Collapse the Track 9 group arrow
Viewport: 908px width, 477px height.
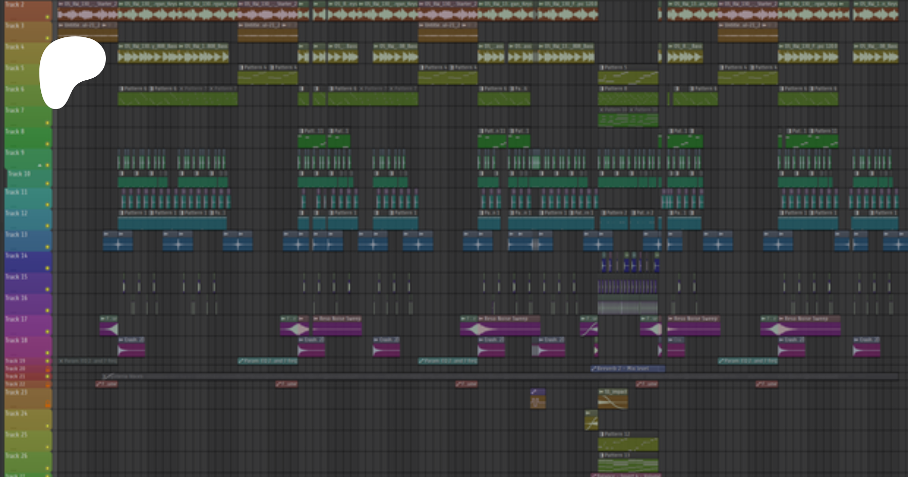pos(40,165)
